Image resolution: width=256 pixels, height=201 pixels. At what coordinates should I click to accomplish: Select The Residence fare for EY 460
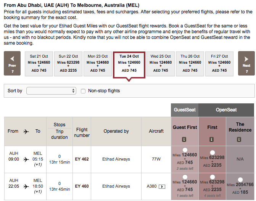[240, 180]
